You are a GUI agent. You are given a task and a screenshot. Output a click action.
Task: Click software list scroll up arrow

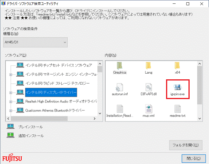(x=100, y=64)
